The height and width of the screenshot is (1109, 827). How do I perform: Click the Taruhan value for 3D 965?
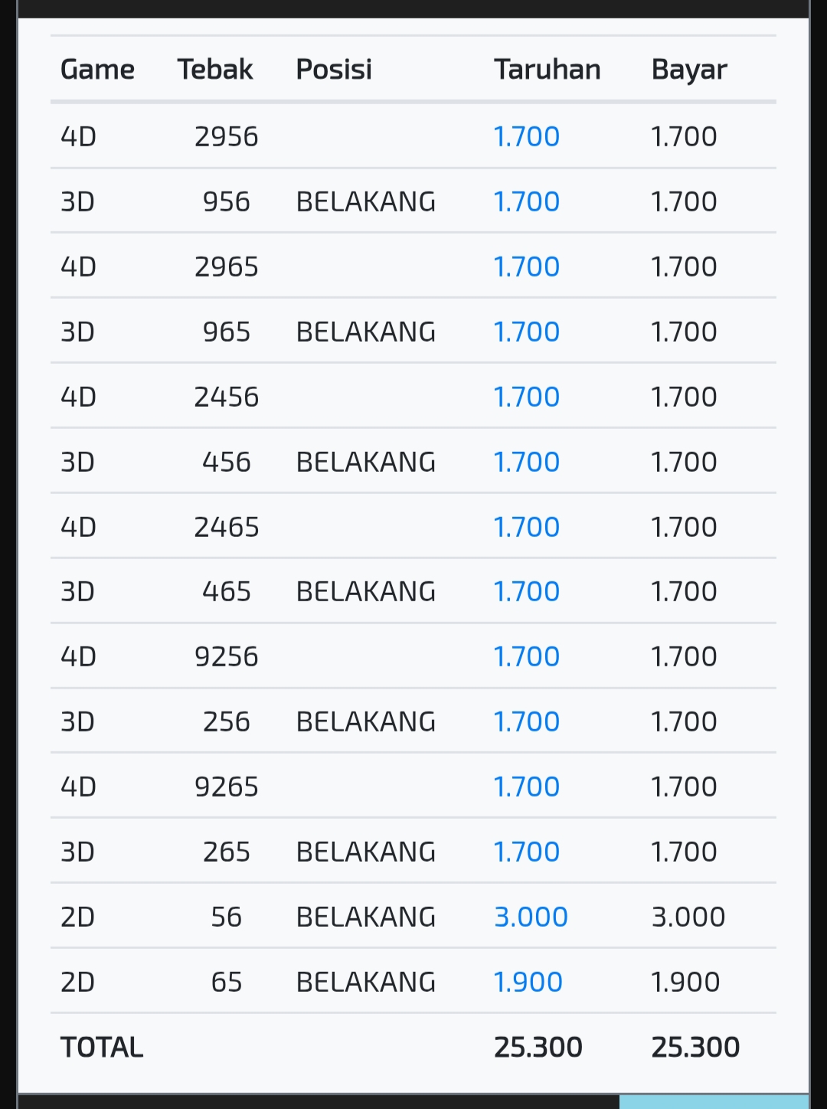tap(526, 332)
